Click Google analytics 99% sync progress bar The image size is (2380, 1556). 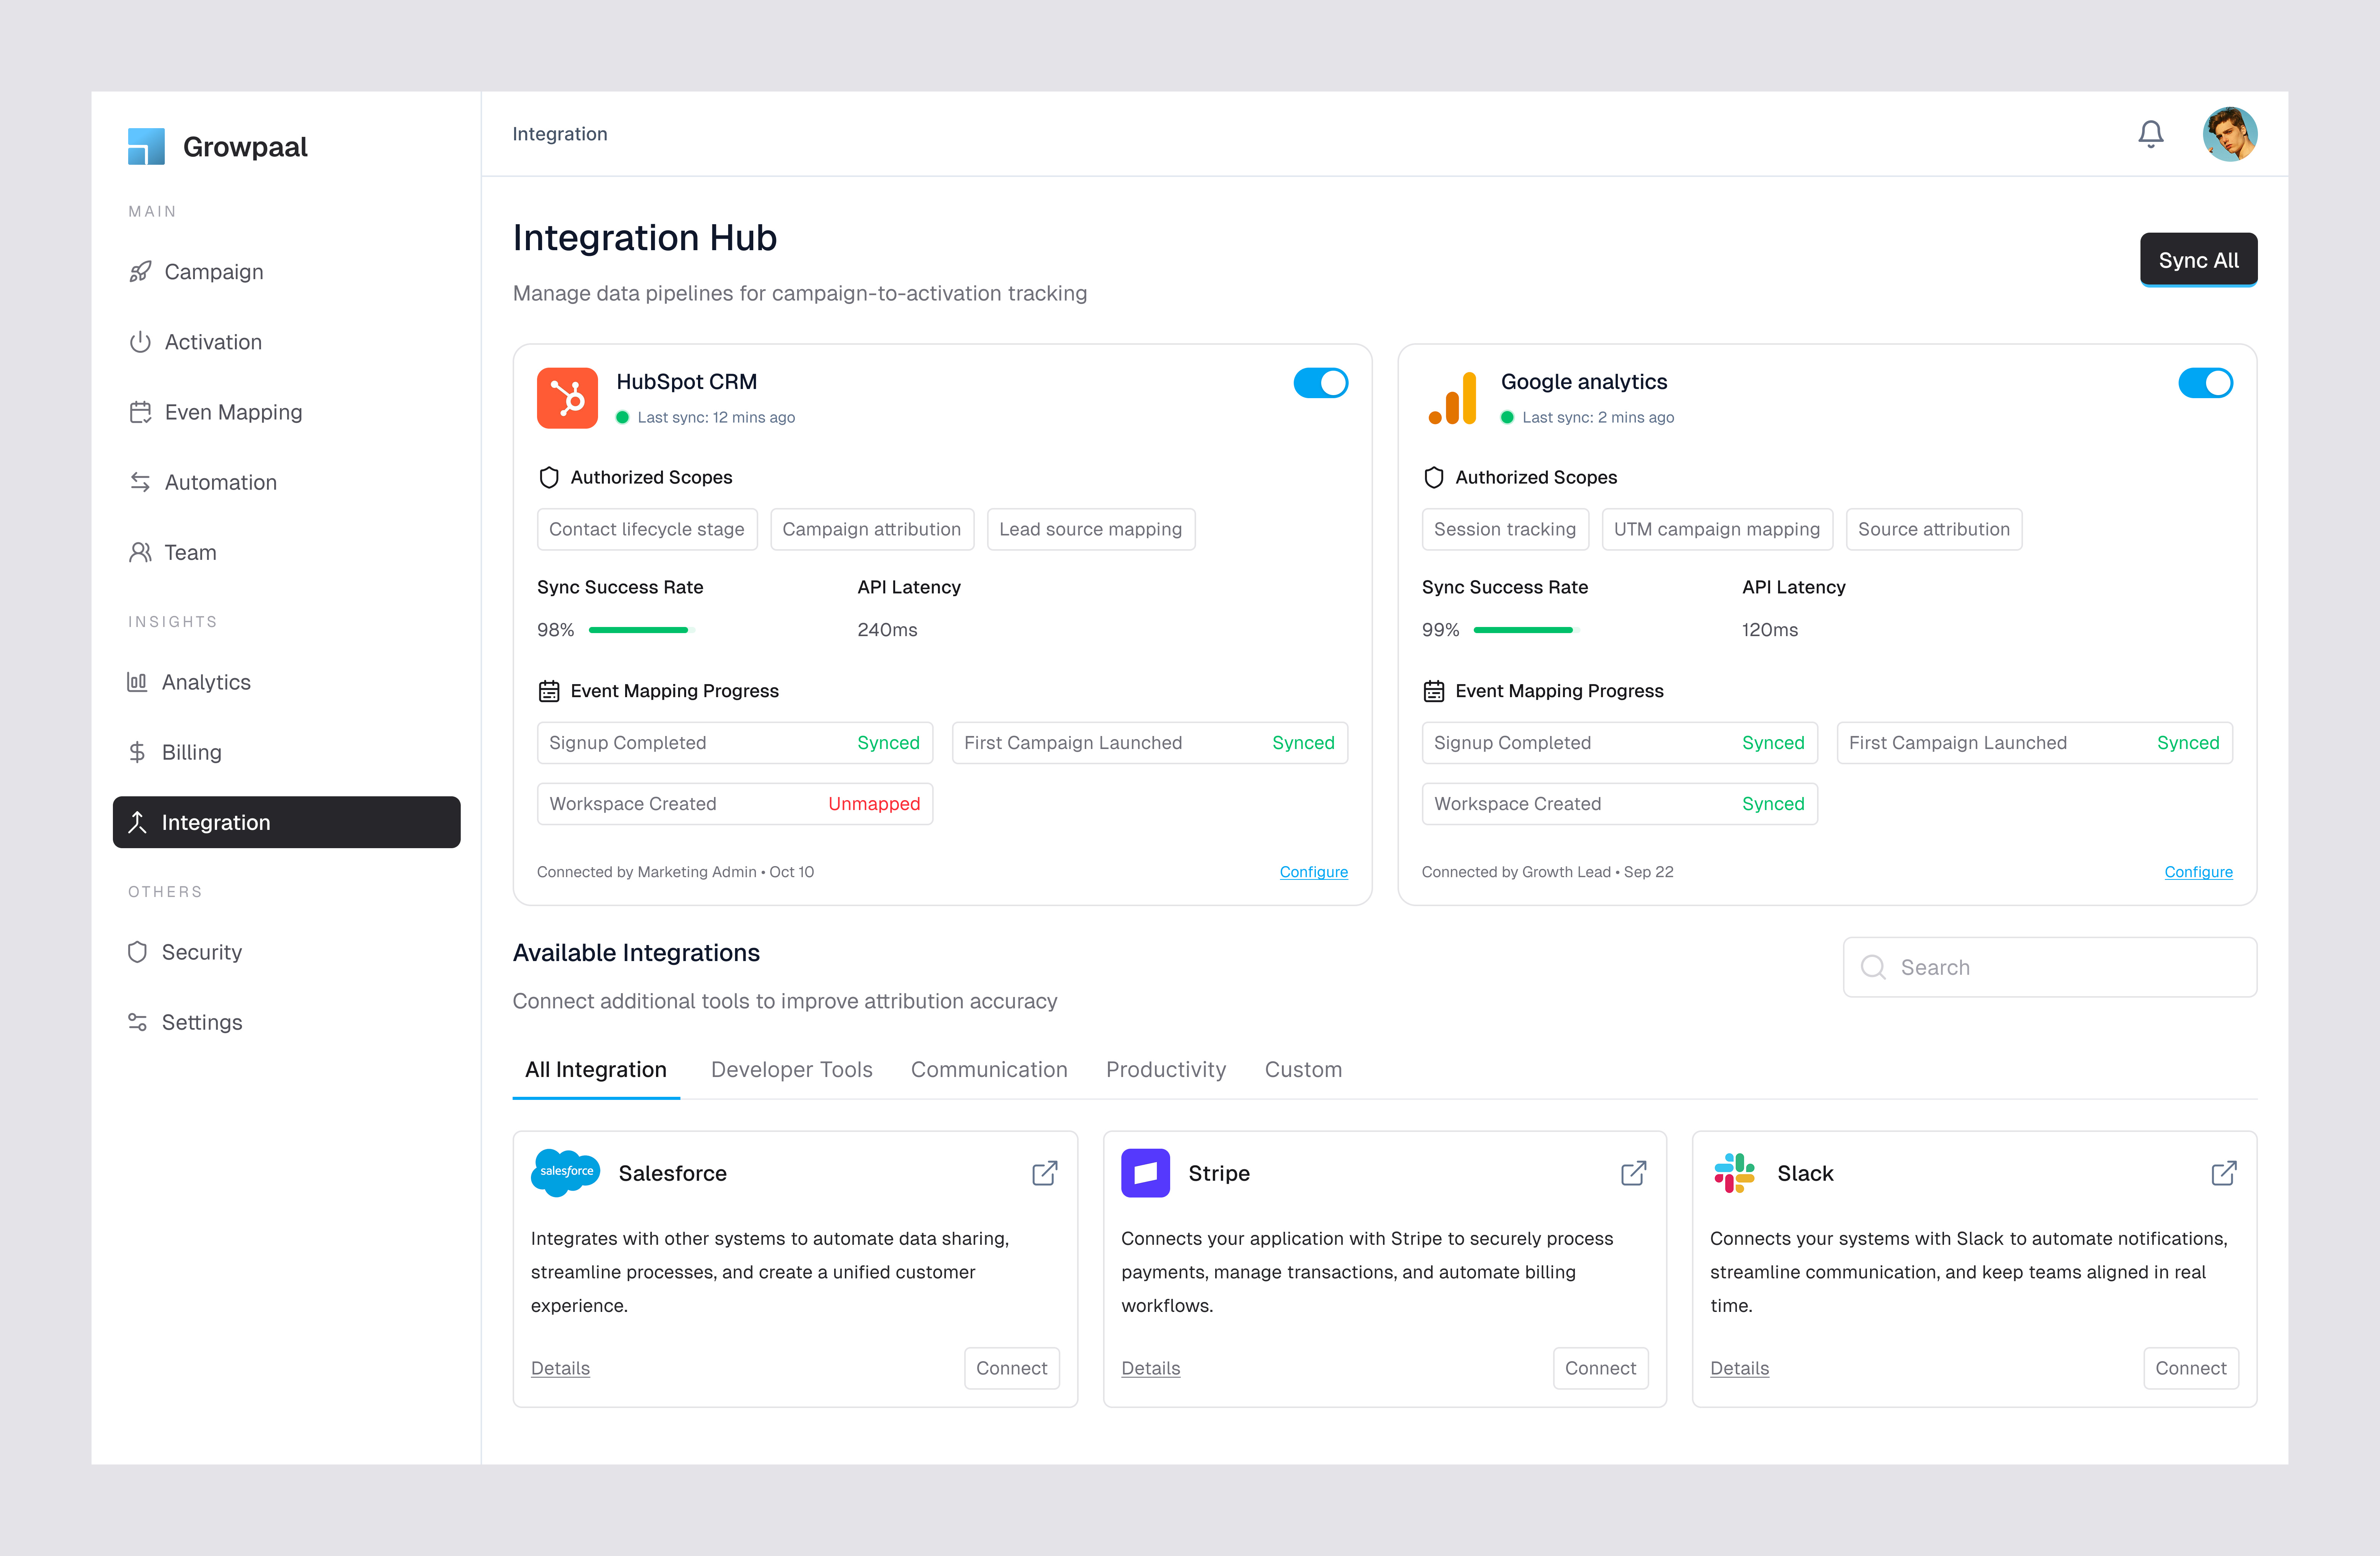(x=1527, y=630)
